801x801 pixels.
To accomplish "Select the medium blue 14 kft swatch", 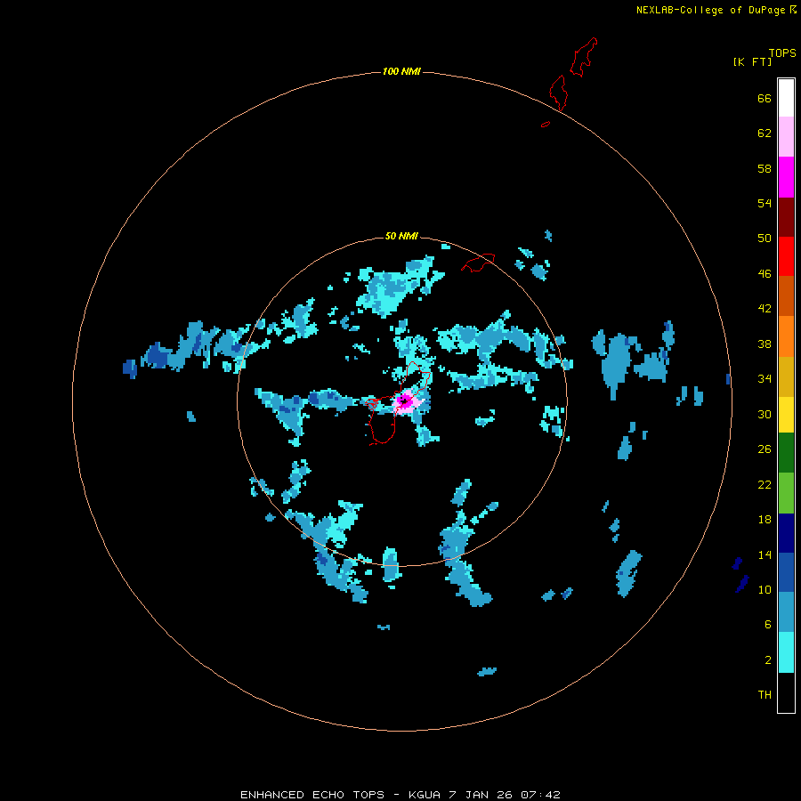I will [786, 572].
